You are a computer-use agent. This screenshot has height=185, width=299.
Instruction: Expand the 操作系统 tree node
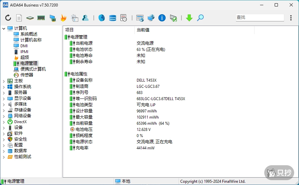[4, 87]
